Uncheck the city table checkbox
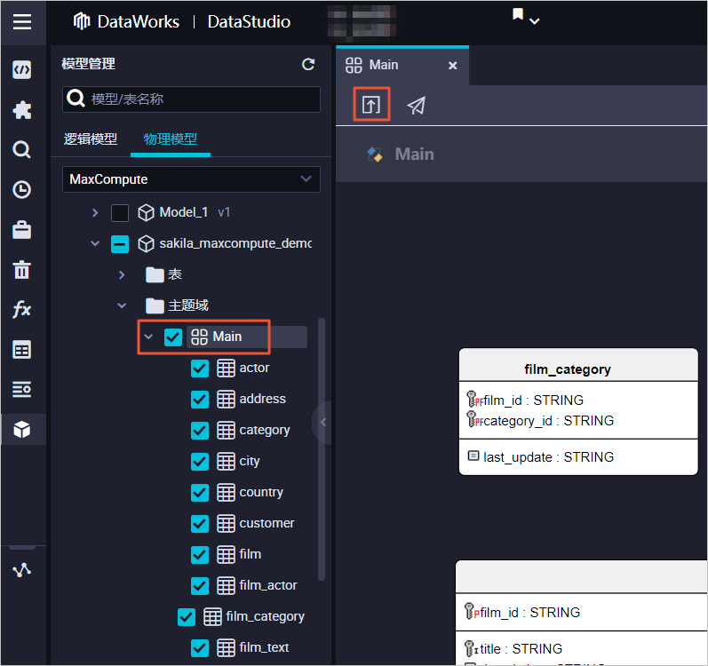 [200, 461]
